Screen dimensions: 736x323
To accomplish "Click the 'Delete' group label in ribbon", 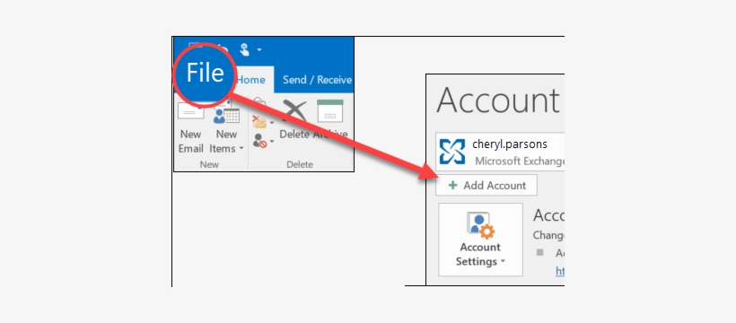I will [300, 164].
